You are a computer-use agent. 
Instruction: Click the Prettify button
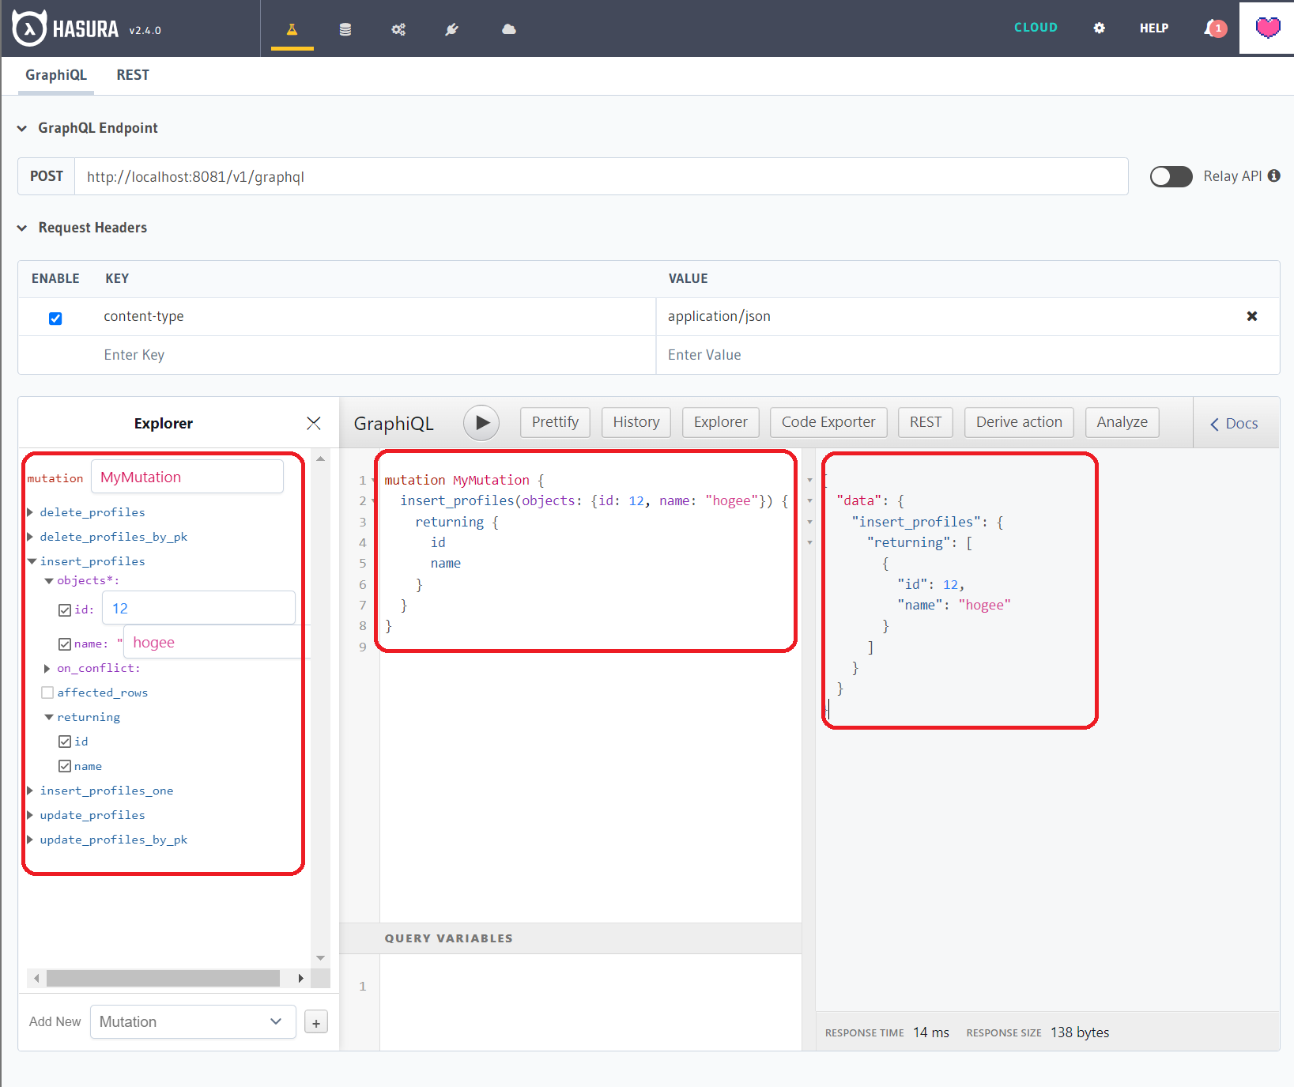[555, 422]
